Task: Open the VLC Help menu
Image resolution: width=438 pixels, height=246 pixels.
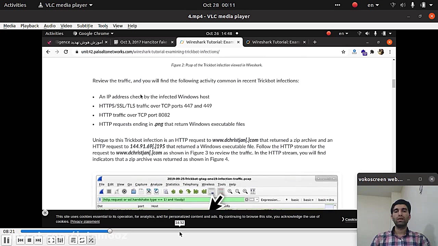Action: click(x=132, y=26)
